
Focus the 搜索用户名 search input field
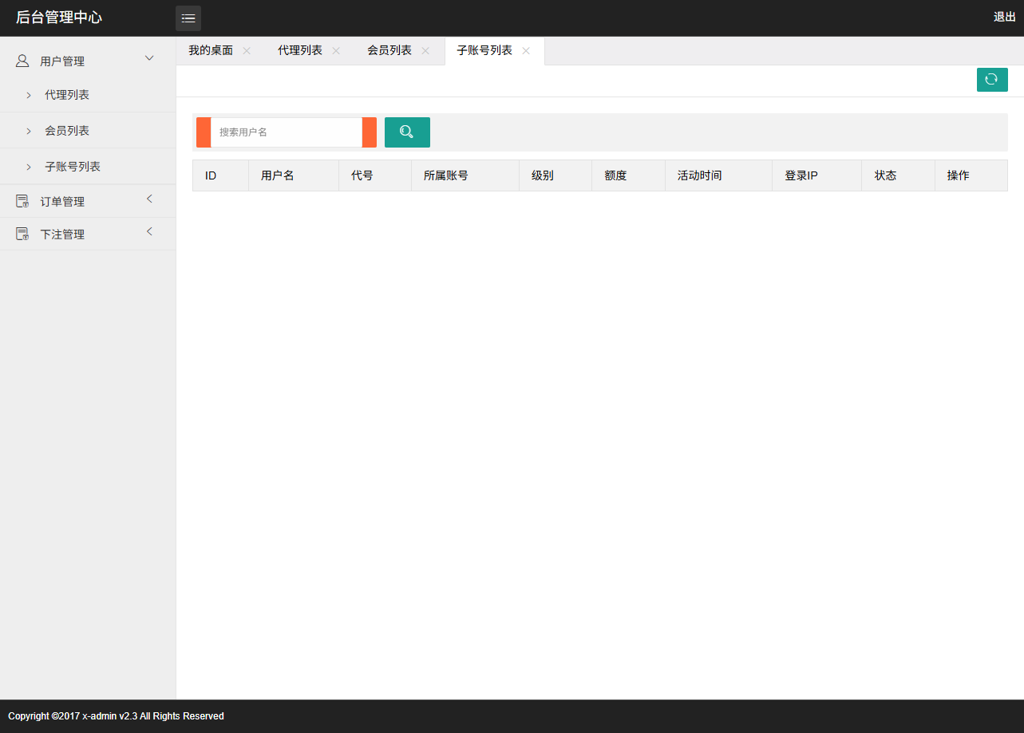pos(286,132)
